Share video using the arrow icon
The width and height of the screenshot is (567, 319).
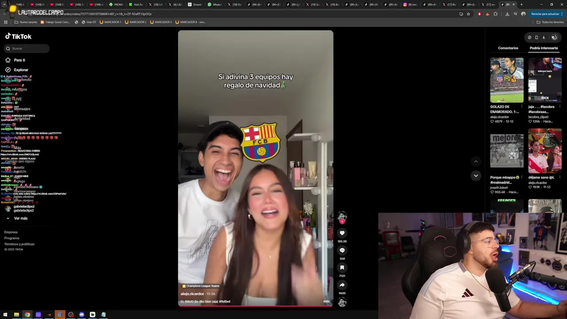pyautogui.click(x=342, y=285)
